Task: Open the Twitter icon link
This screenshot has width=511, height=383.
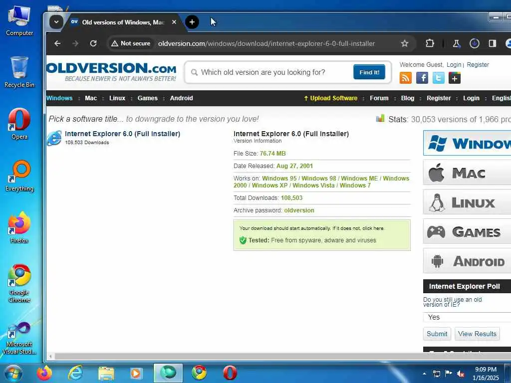Action: (438, 78)
